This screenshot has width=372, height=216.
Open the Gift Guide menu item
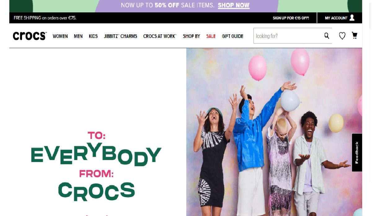(232, 36)
